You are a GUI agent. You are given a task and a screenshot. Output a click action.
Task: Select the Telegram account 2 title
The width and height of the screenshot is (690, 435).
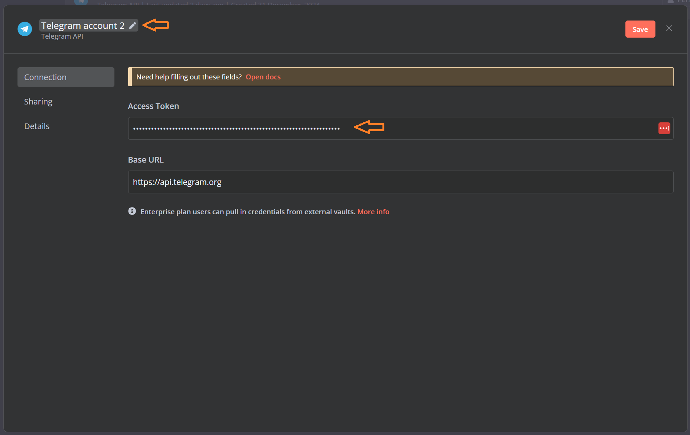coord(83,25)
